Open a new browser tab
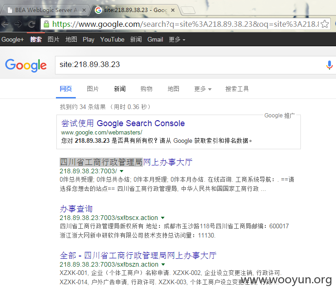Image resolution: width=336 pixels, height=293 pixels. click(x=188, y=10)
